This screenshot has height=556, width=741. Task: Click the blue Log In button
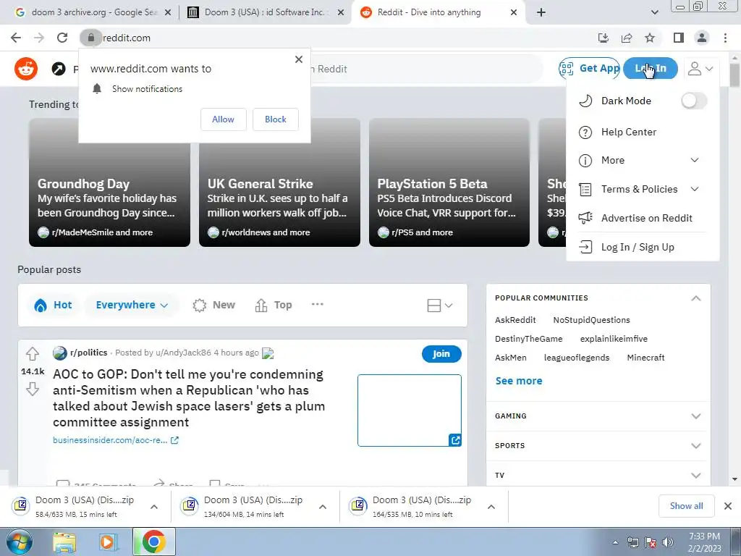click(651, 69)
